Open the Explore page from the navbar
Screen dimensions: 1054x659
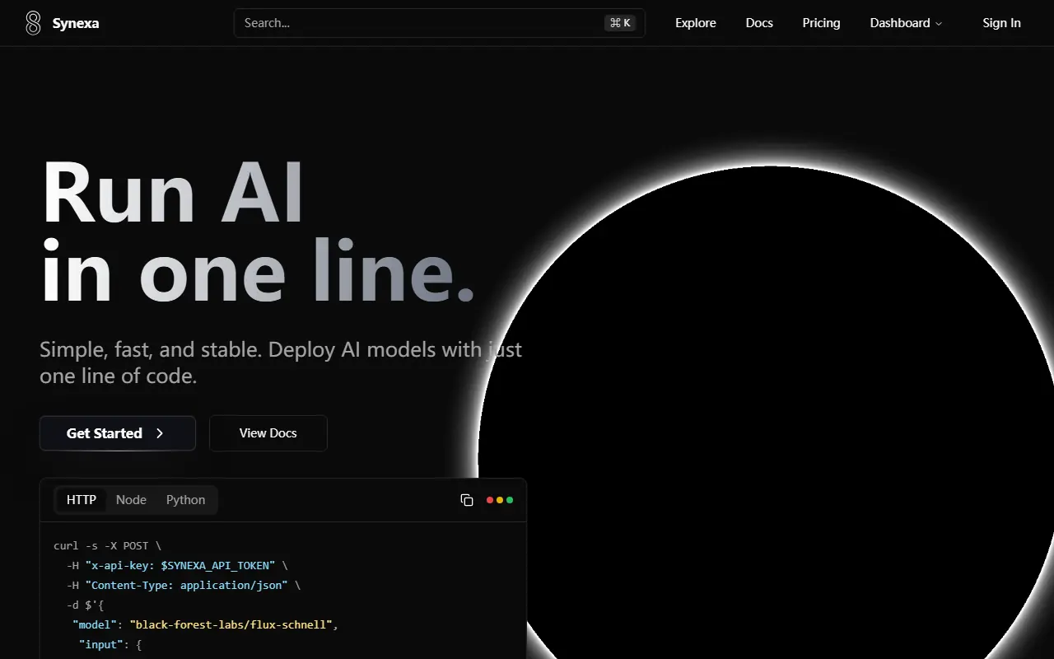pyautogui.click(x=695, y=23)
